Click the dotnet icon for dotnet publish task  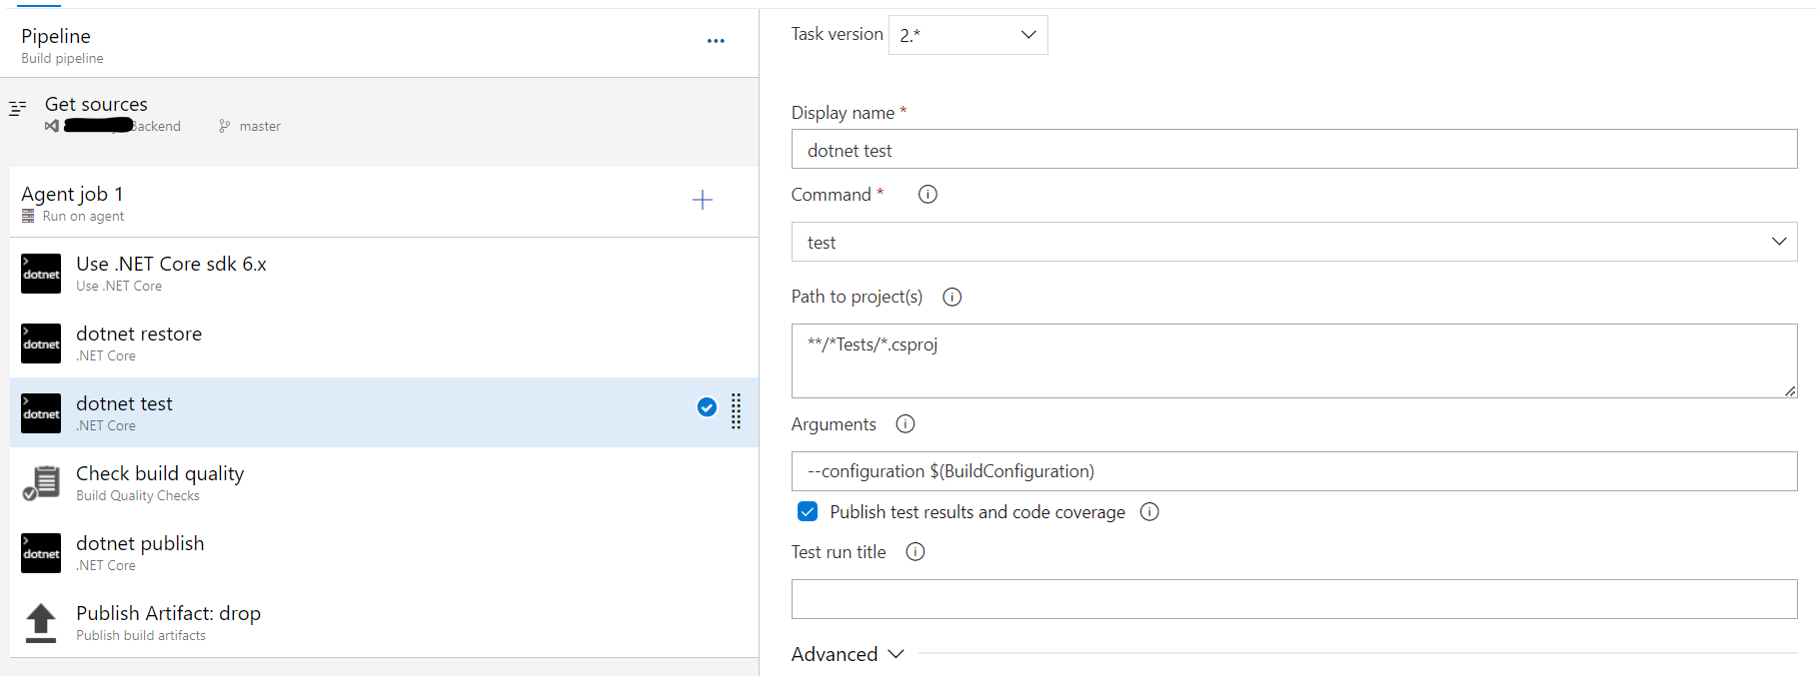tap(41, 553)
